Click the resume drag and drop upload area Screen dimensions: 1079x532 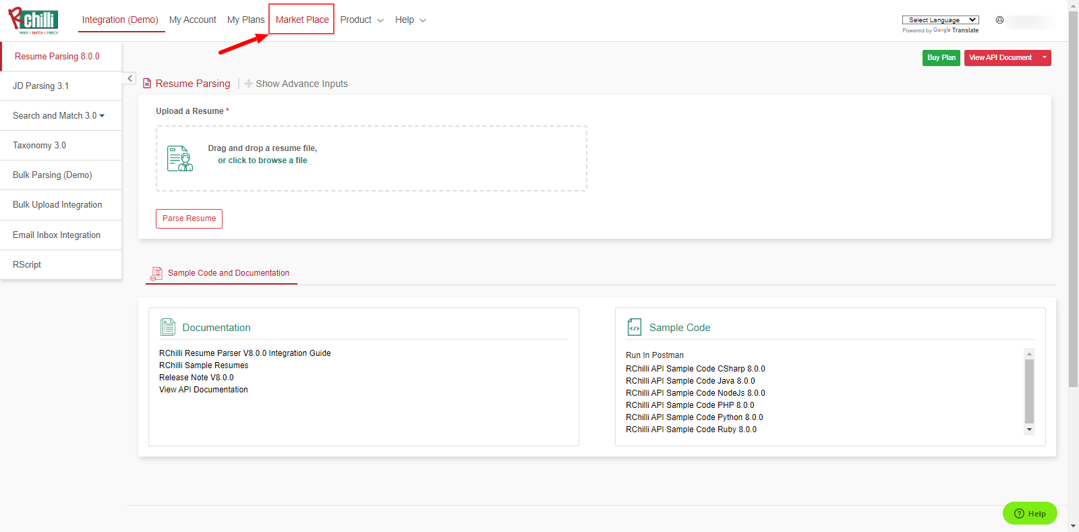372,158
